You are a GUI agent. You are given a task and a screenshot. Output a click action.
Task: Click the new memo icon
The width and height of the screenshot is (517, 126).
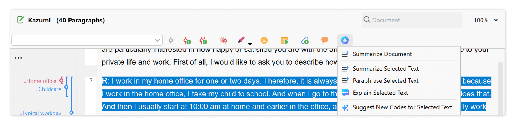click(x=284, y=40)
